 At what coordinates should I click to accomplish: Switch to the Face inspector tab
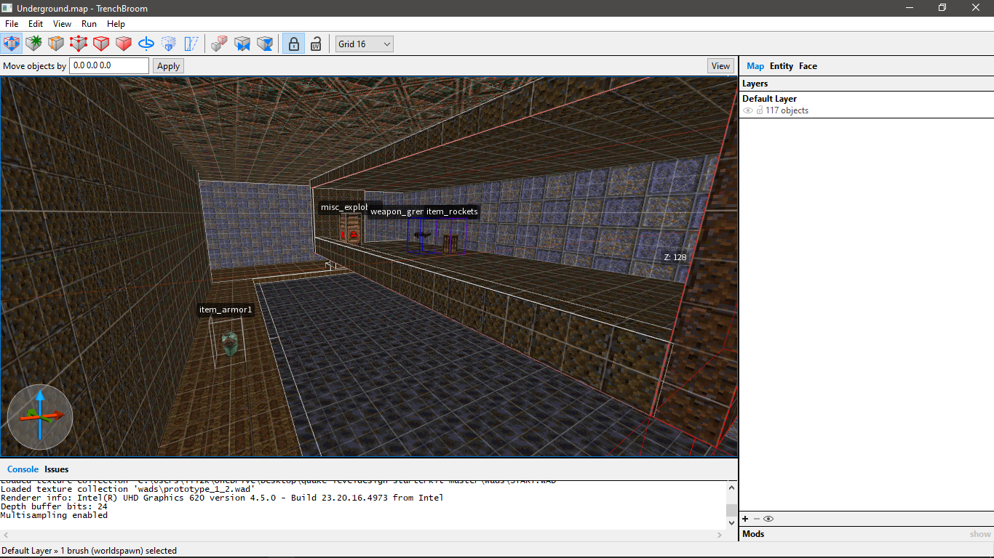pos(808,66)
